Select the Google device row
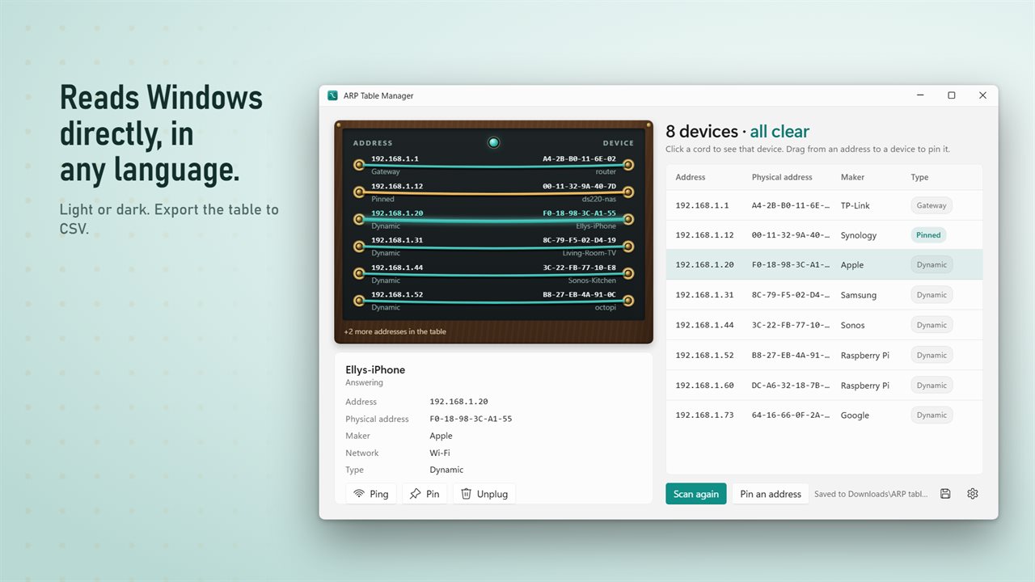 point(824,415)
